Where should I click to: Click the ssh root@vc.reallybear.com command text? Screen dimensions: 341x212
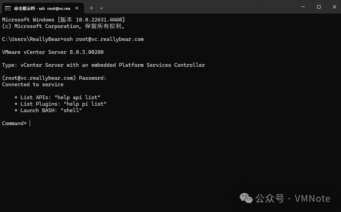(104, 39)
